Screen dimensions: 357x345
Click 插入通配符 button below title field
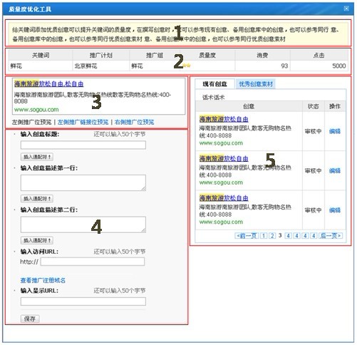point(37,157)
